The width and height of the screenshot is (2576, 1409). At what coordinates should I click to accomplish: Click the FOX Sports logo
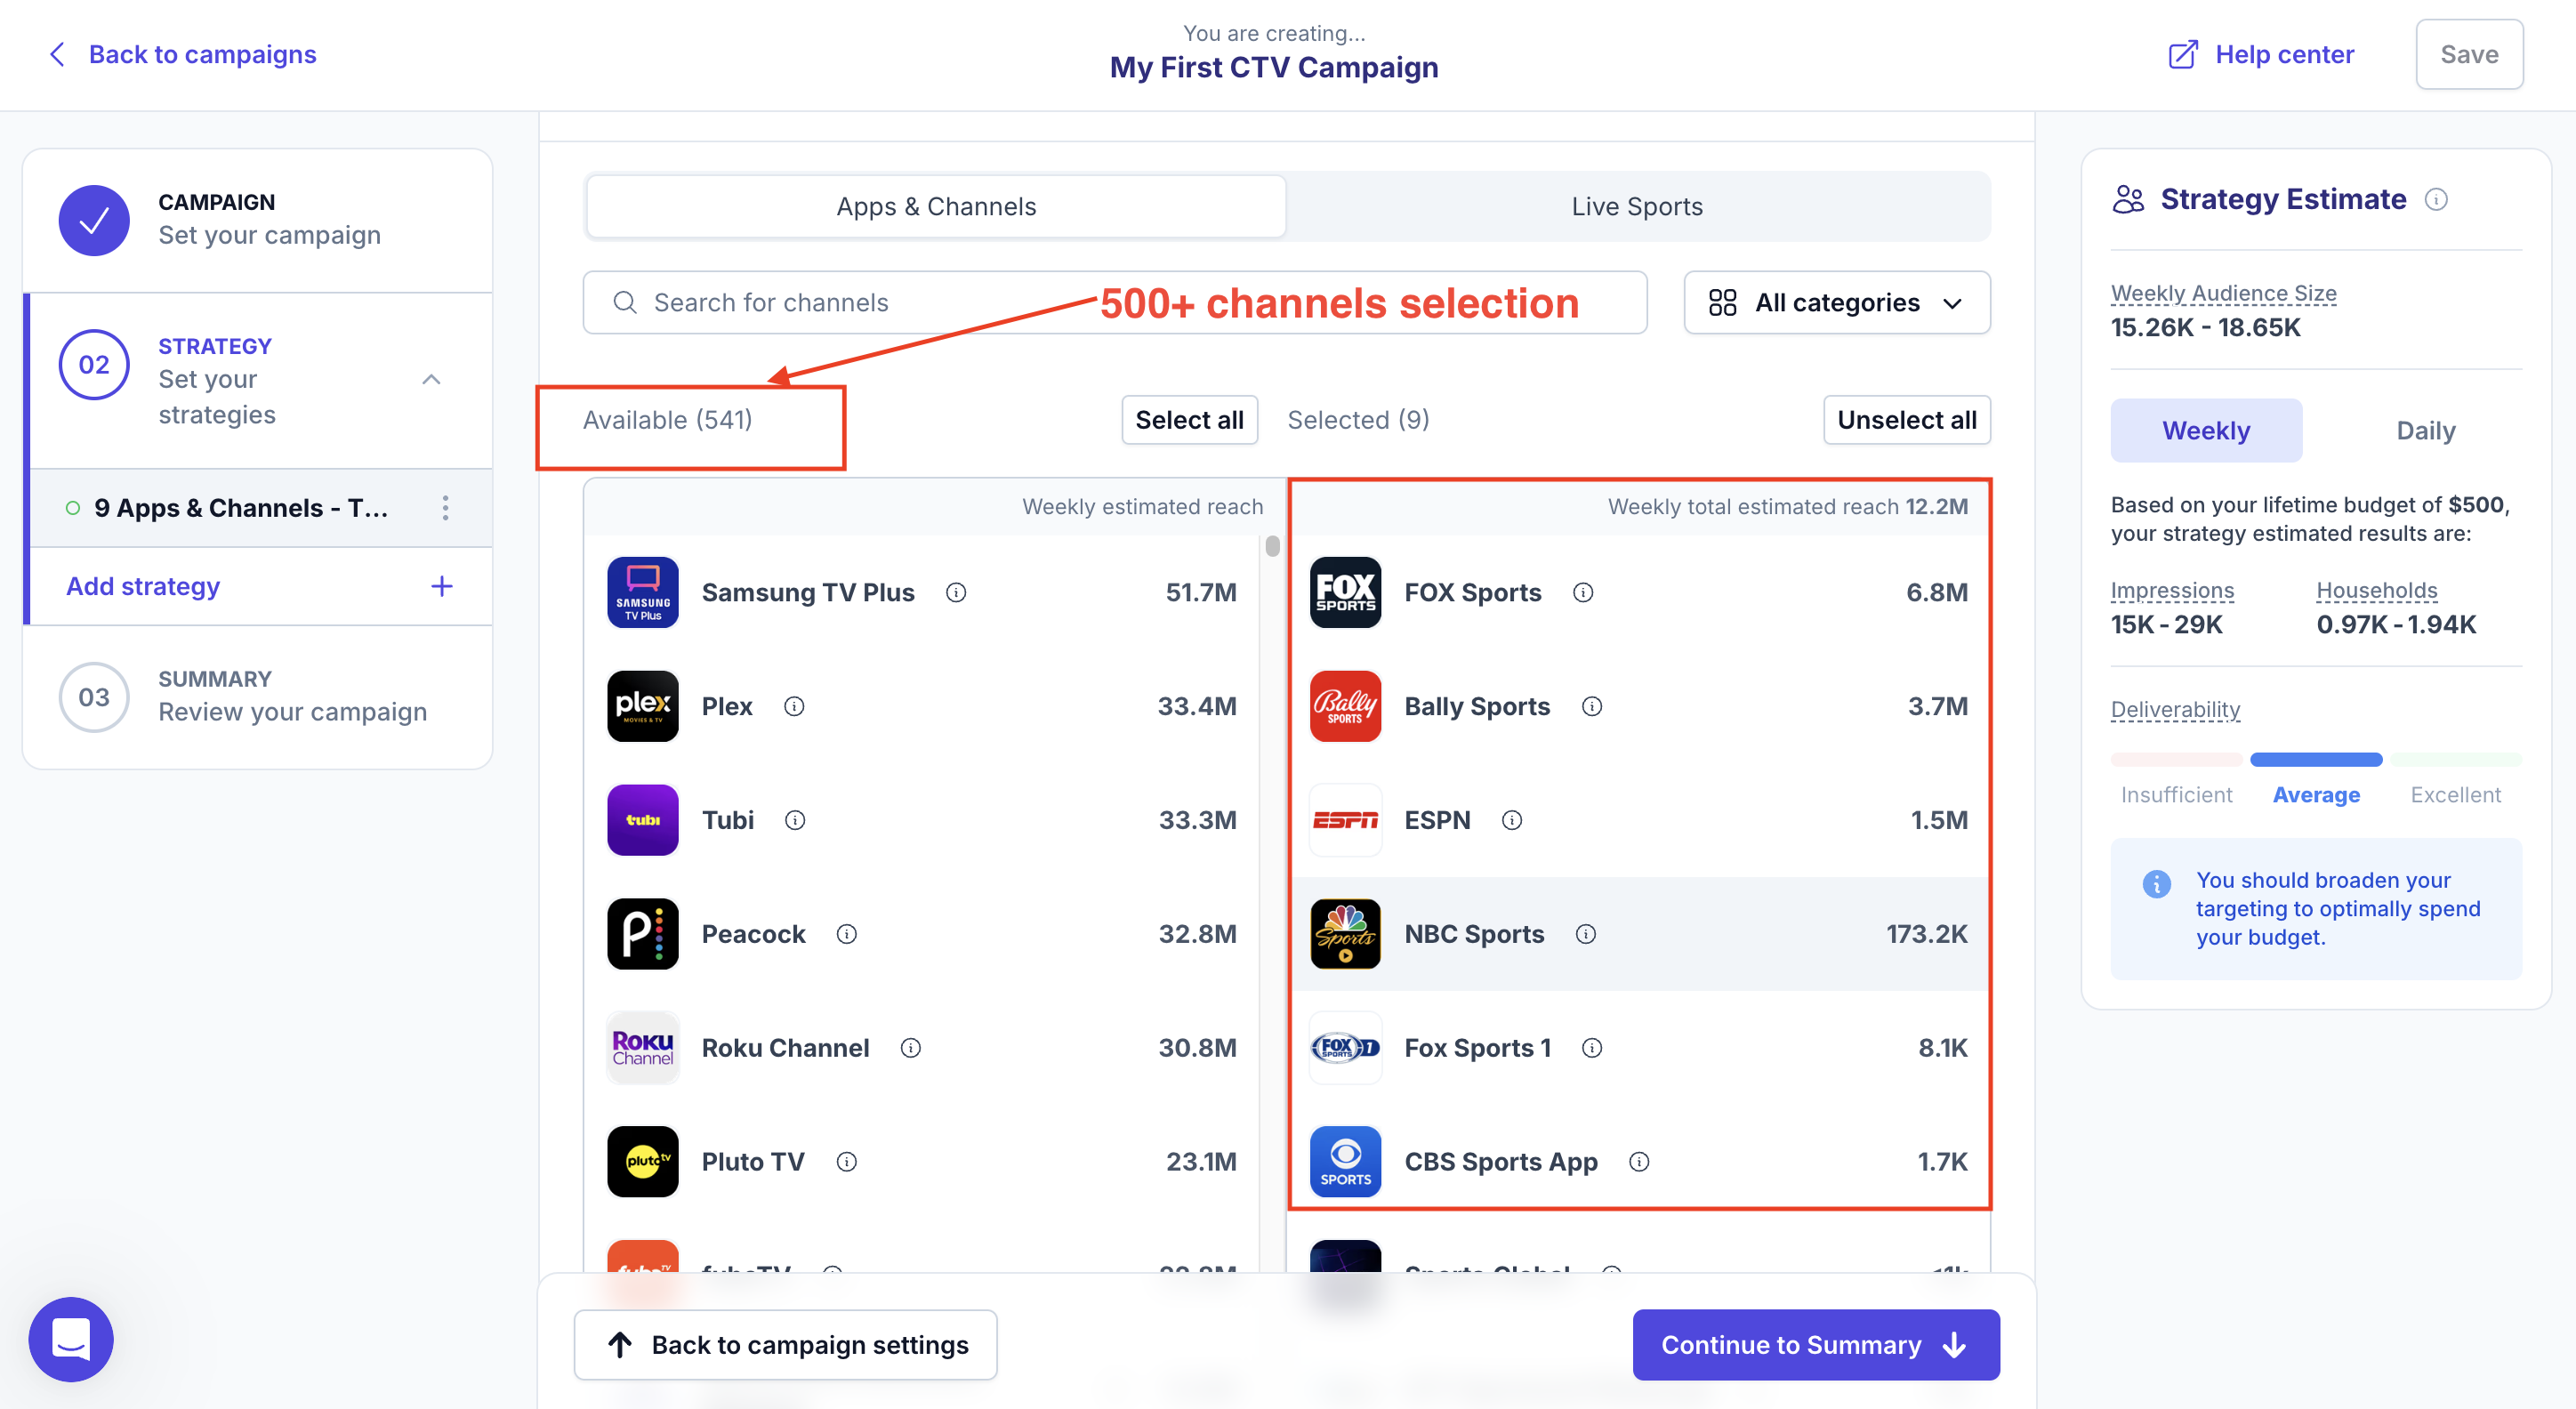[x=1345, y=592]
